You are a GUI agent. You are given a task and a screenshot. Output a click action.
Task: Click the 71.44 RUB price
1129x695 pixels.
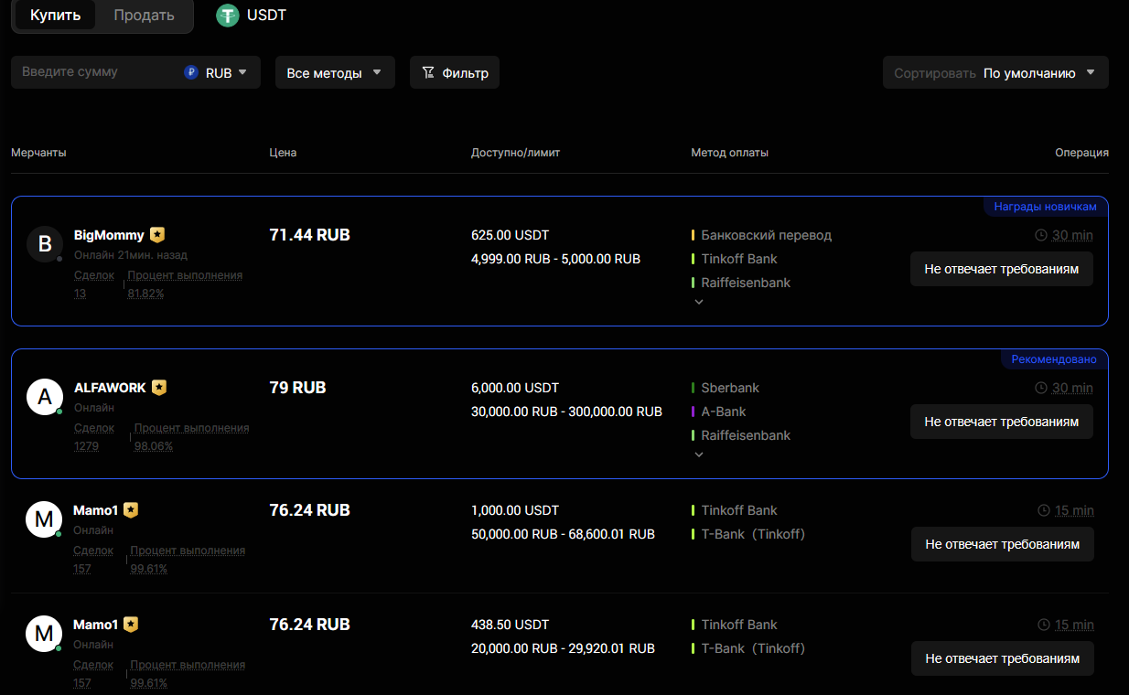point(310,235)
